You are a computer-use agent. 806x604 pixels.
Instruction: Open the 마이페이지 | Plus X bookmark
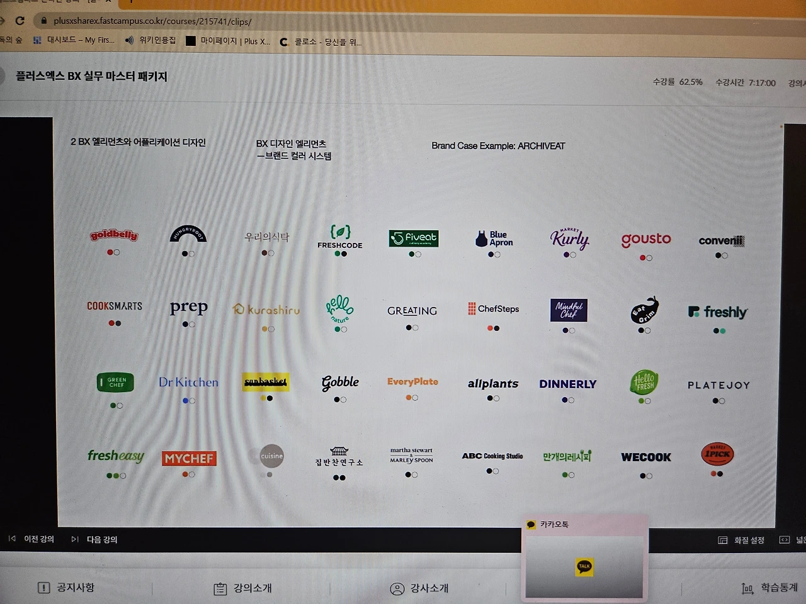(228, 41)
